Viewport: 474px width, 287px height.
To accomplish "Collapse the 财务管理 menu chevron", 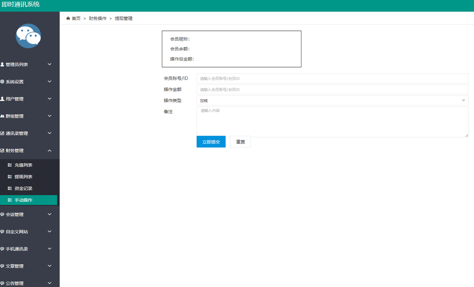I will (x=50, y=150).
